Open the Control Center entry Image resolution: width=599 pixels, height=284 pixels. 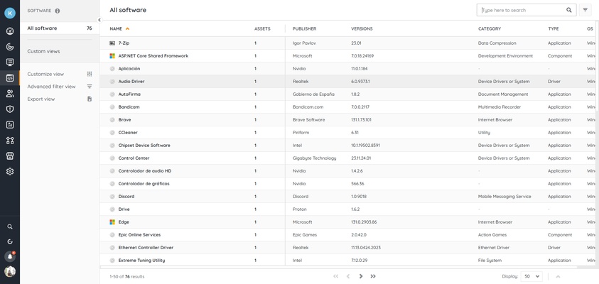coord(134,158)
